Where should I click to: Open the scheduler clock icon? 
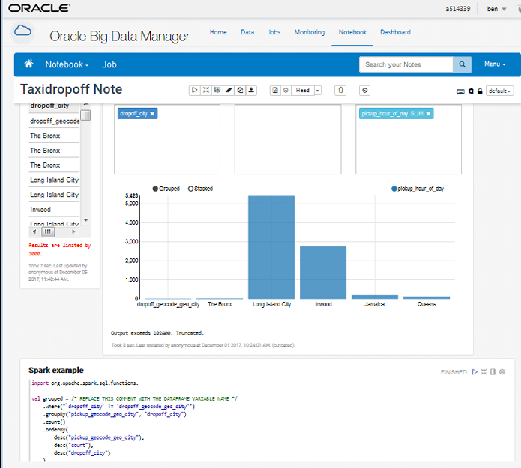tap(365, 91)
